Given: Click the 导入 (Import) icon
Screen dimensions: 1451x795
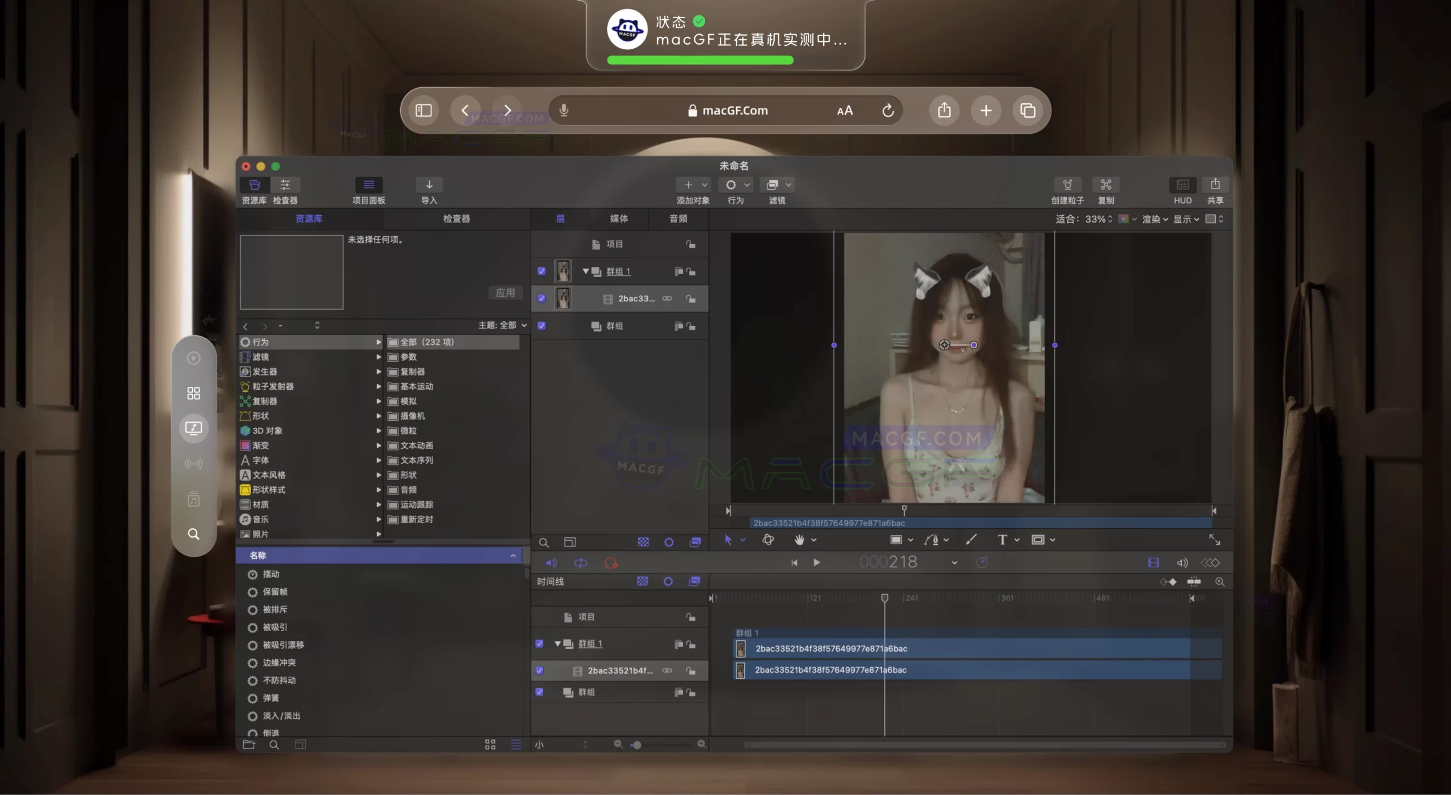Looking at the screenshot, I should 428,184.
